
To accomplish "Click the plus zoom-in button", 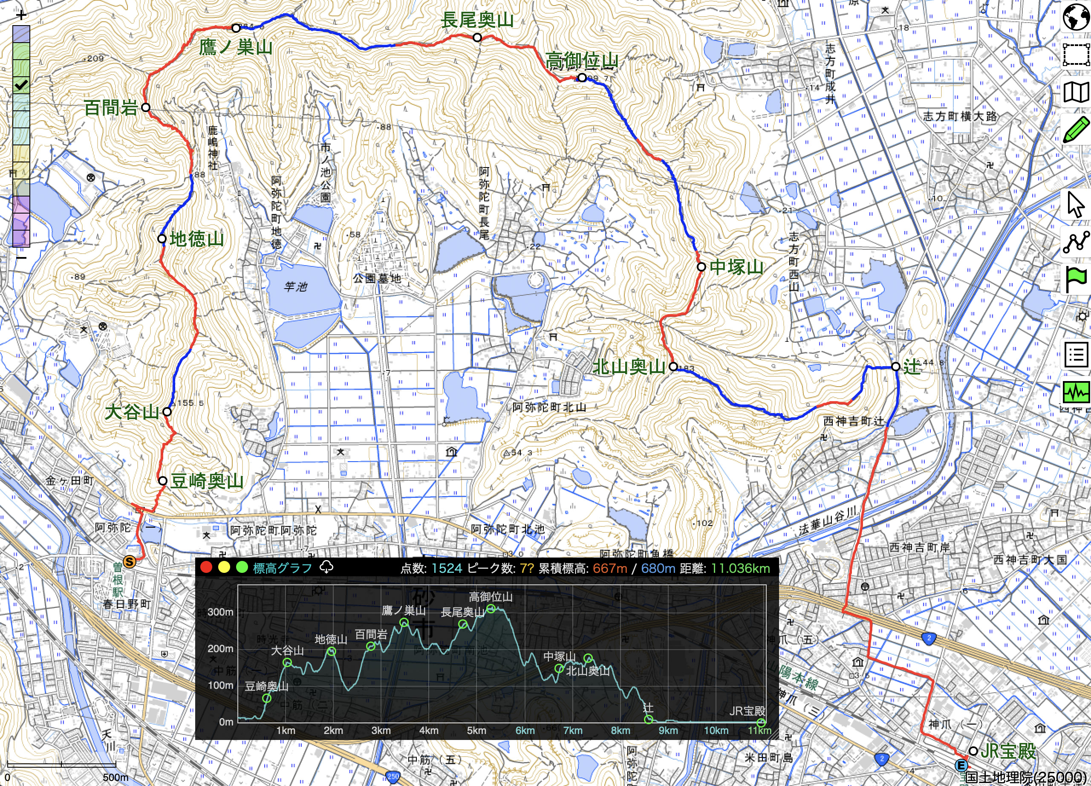I will (21, 15).
